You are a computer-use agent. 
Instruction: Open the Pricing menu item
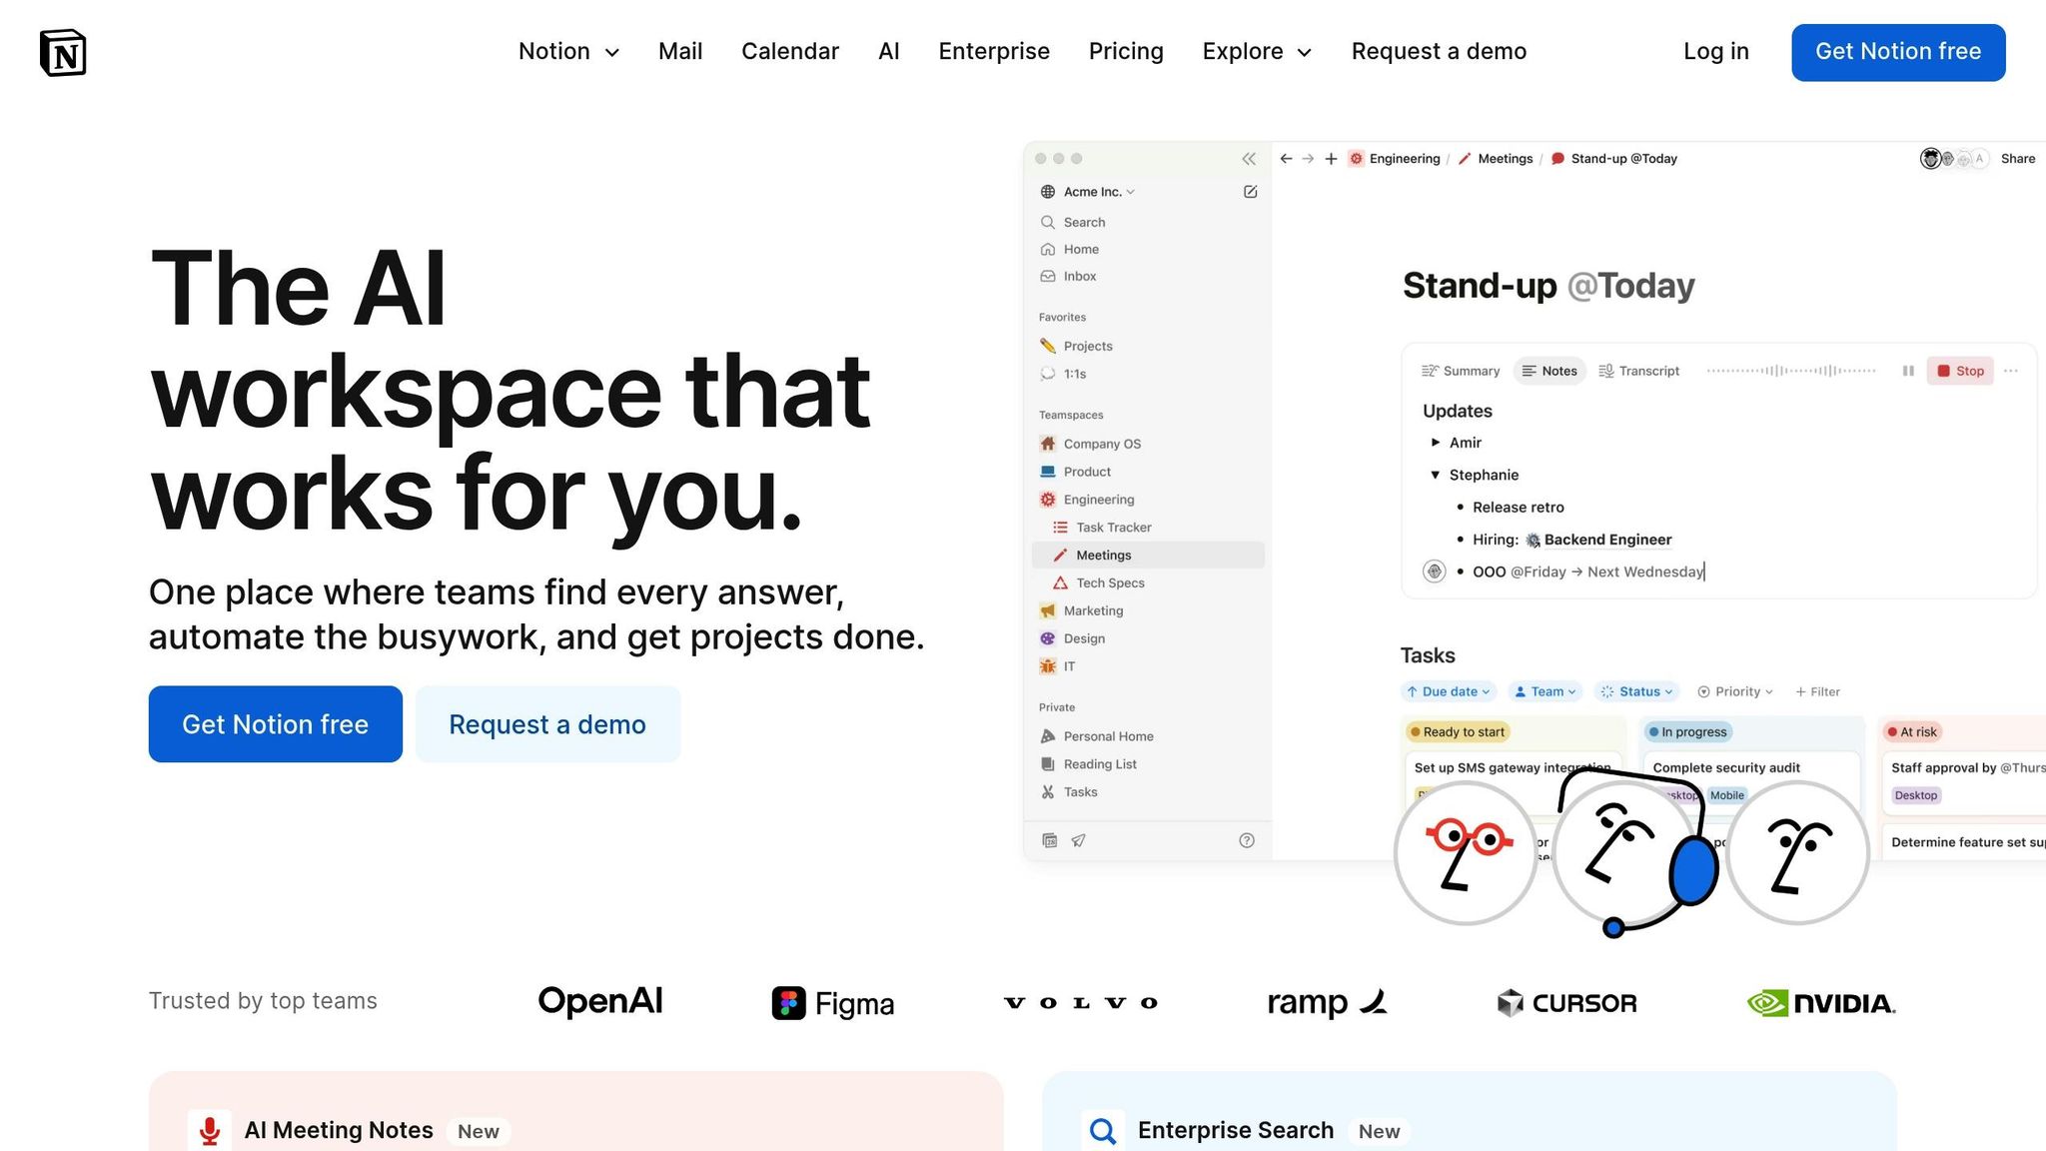tap(1126, 52)
